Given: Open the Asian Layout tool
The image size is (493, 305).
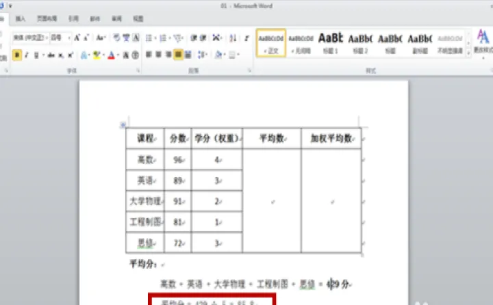Looking at the screenshot, I should tap(216, 38).
